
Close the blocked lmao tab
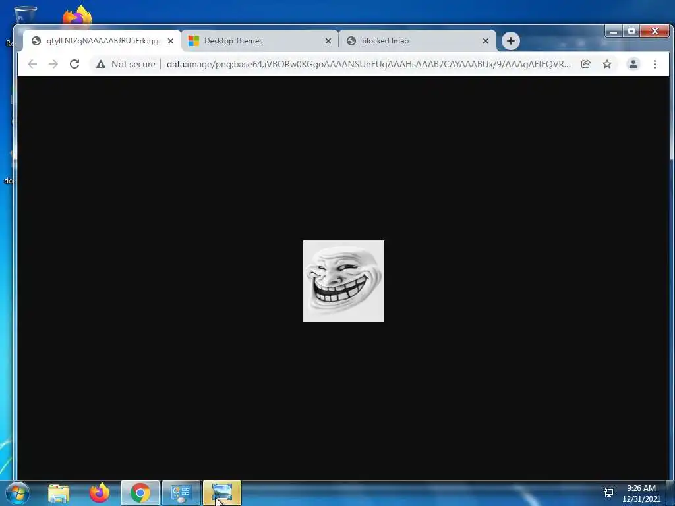pyautogui.click(x=486, y=41)
